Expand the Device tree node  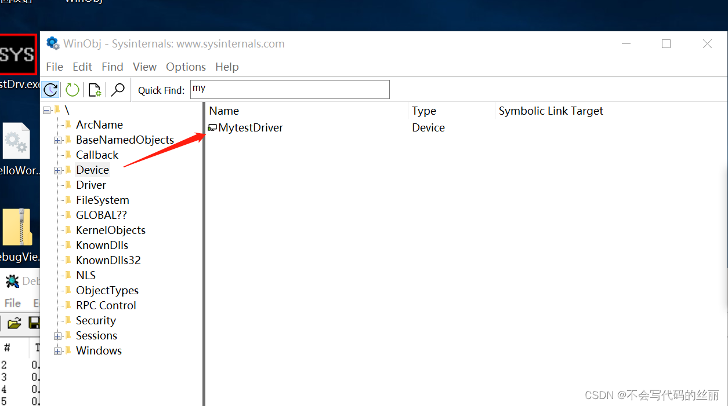pyautogui.click(x=57, y=170)
